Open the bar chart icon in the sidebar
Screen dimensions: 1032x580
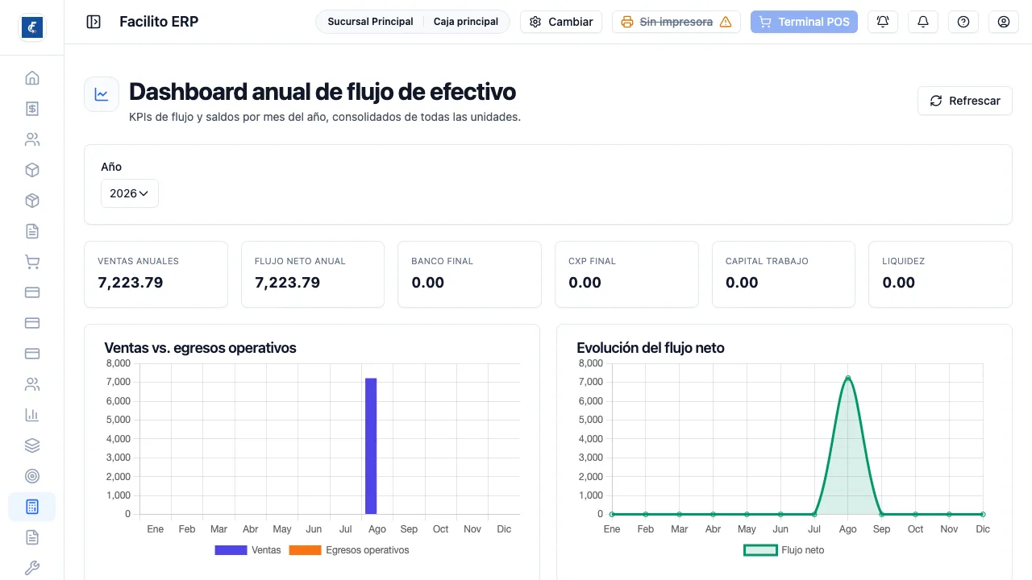pos(32,415)
